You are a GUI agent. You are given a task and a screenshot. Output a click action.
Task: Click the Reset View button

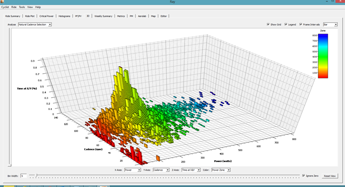click(x=330, y=176)
